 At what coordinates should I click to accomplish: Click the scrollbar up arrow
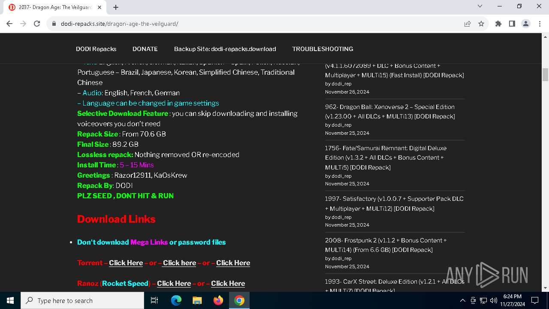pyautogui.click(x=546, y=37)
